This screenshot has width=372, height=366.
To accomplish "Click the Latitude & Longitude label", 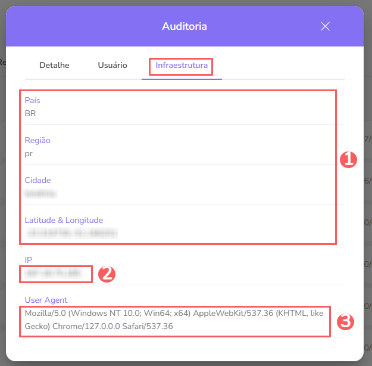I will click(x=64, y=220).
